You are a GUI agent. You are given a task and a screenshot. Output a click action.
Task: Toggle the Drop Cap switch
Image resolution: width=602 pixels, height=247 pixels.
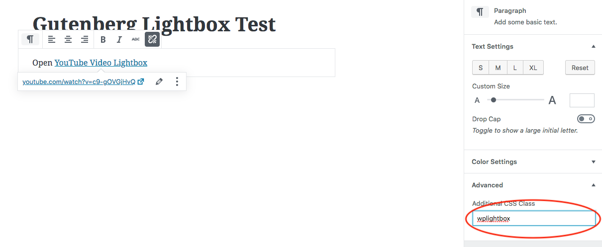(x=586, y=119)
